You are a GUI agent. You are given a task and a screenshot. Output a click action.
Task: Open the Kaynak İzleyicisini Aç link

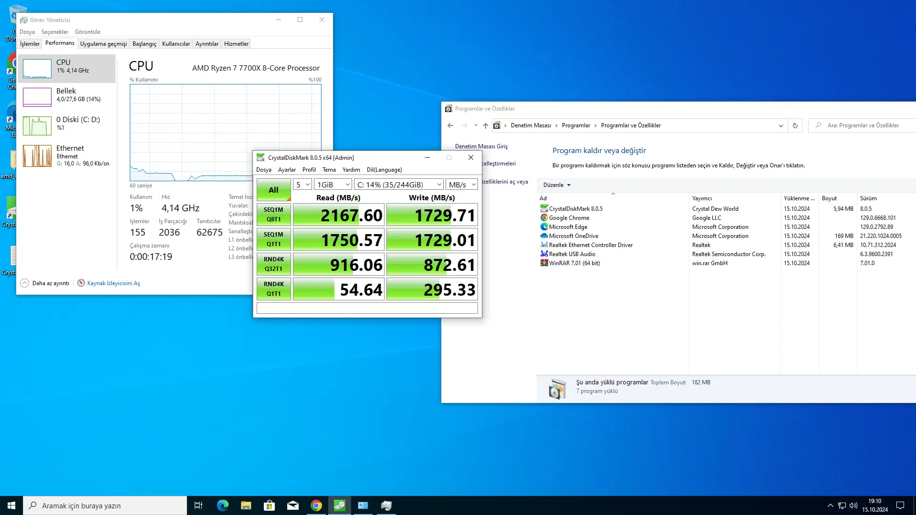point(114,283)
